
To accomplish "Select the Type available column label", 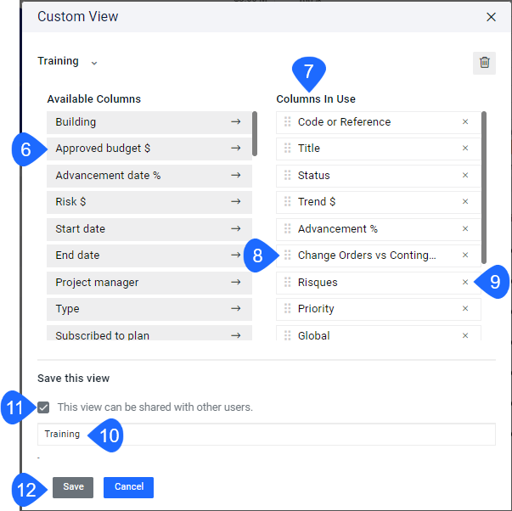I will tap(67, 309).
